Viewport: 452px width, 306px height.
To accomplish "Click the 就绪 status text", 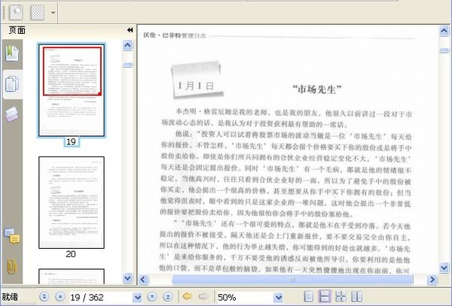I will pyautogui.click(x=10, y=297).
